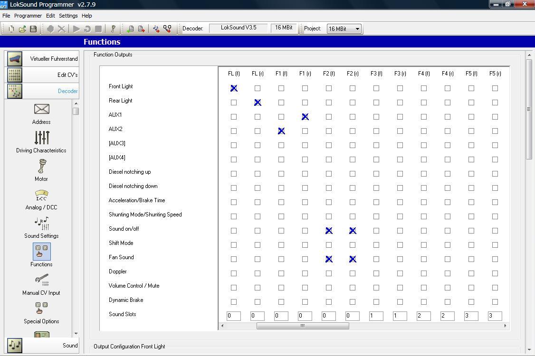The height and width of the screenshot is (356, 535).
Task: Open a project file via folder icon
Action: pos(22,29)
